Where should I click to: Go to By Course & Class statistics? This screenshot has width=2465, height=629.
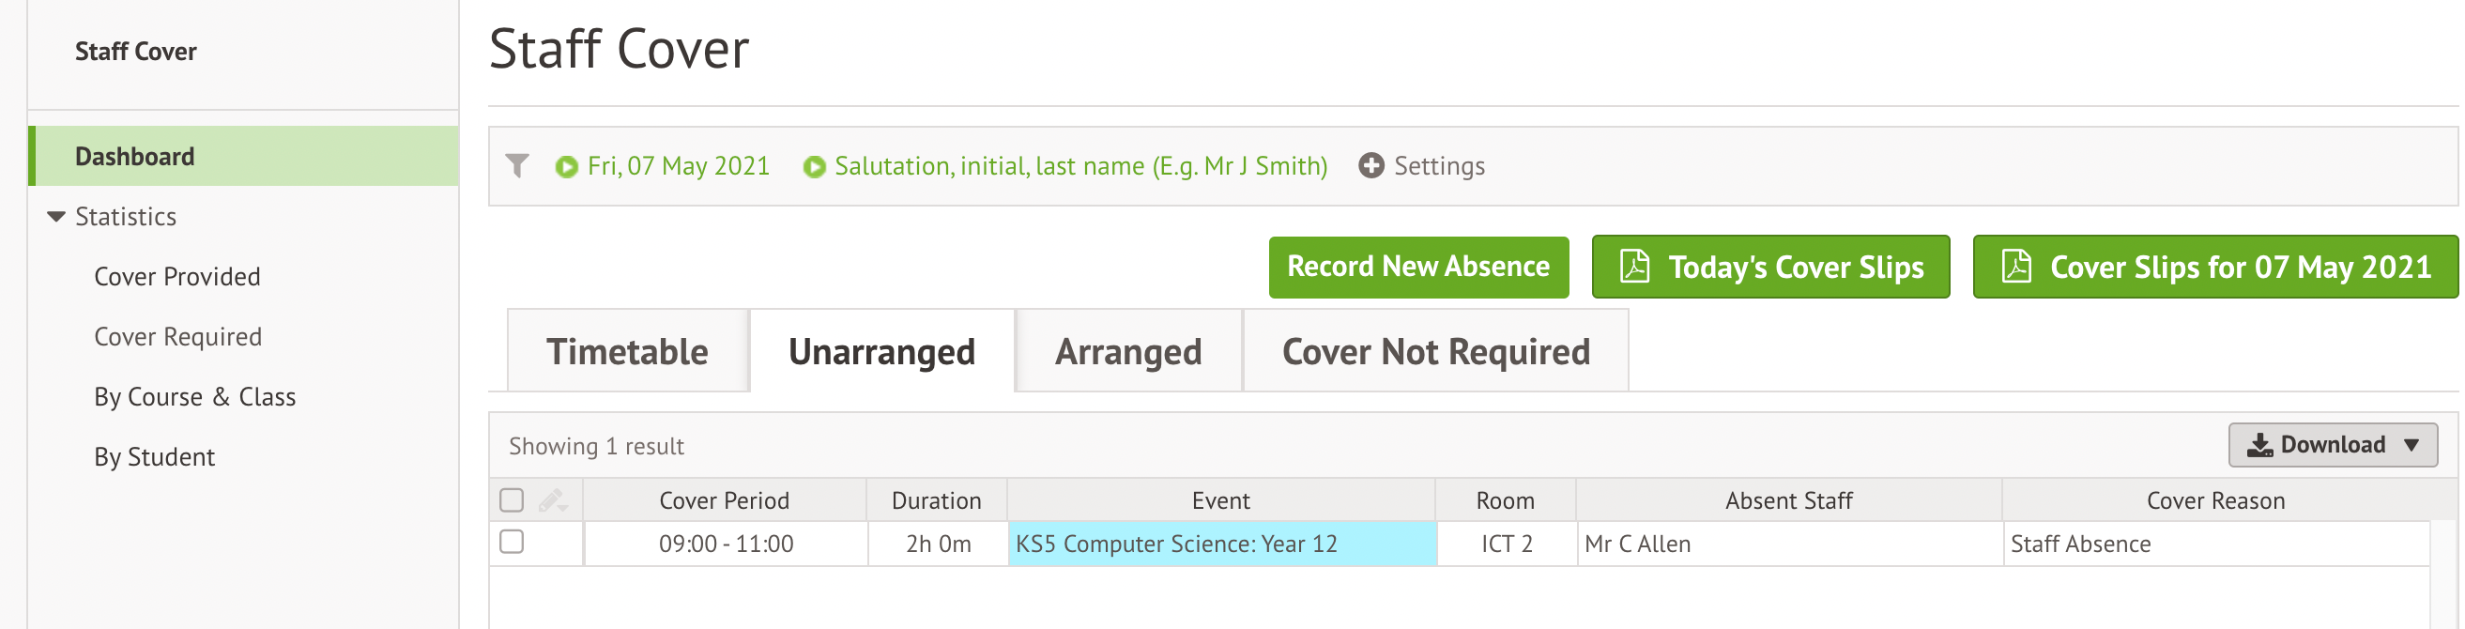click(x=194, y=397)
